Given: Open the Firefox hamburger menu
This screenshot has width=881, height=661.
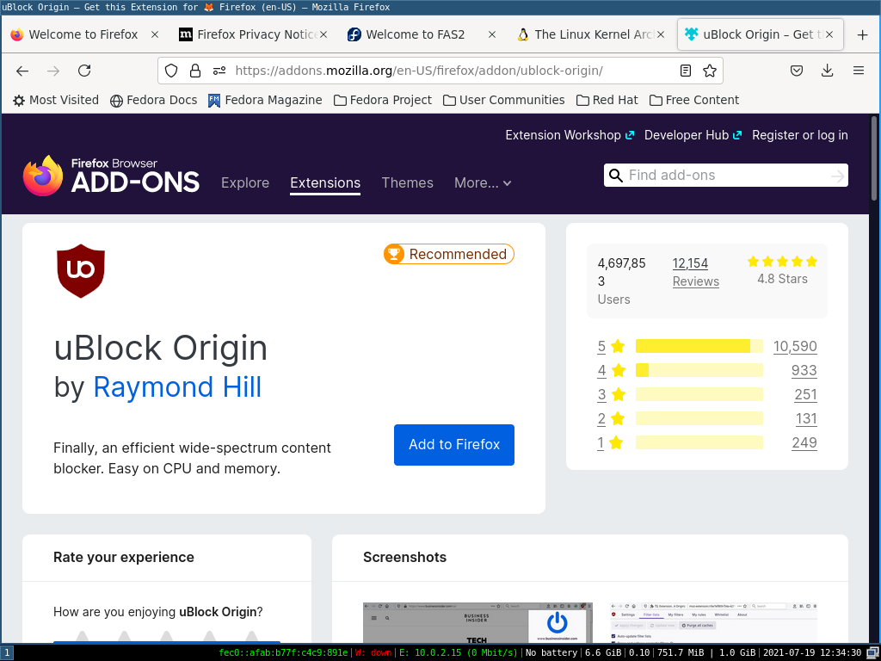Looking at the screenshot, I should click(x=859, y=71).
